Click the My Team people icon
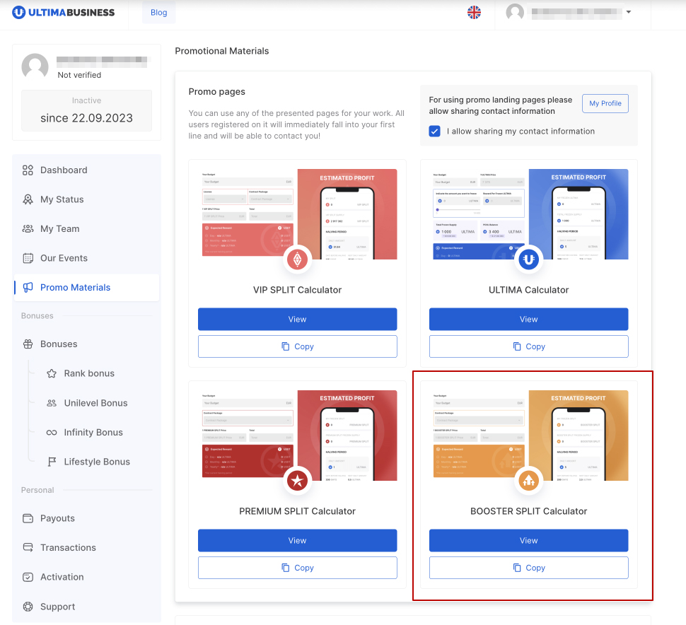 pyautogui.click(x=28, y=229)
